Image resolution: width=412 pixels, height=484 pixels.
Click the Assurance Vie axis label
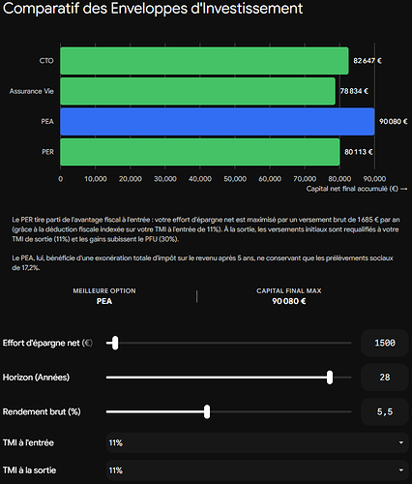[31, 91]
